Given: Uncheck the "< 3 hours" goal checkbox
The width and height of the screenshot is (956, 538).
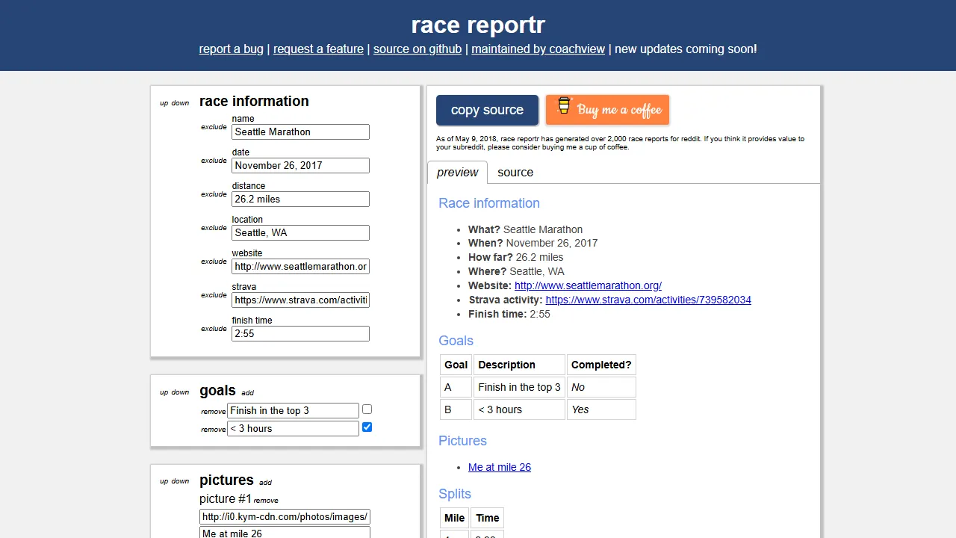Looking at the screenshot, I should coord(367,427).
